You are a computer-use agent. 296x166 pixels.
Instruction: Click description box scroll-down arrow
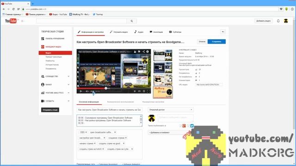141,123
